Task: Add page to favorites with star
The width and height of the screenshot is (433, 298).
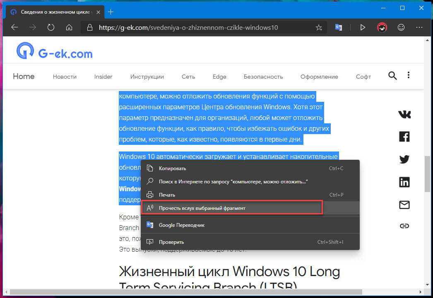Action: [x=319, y=27]
